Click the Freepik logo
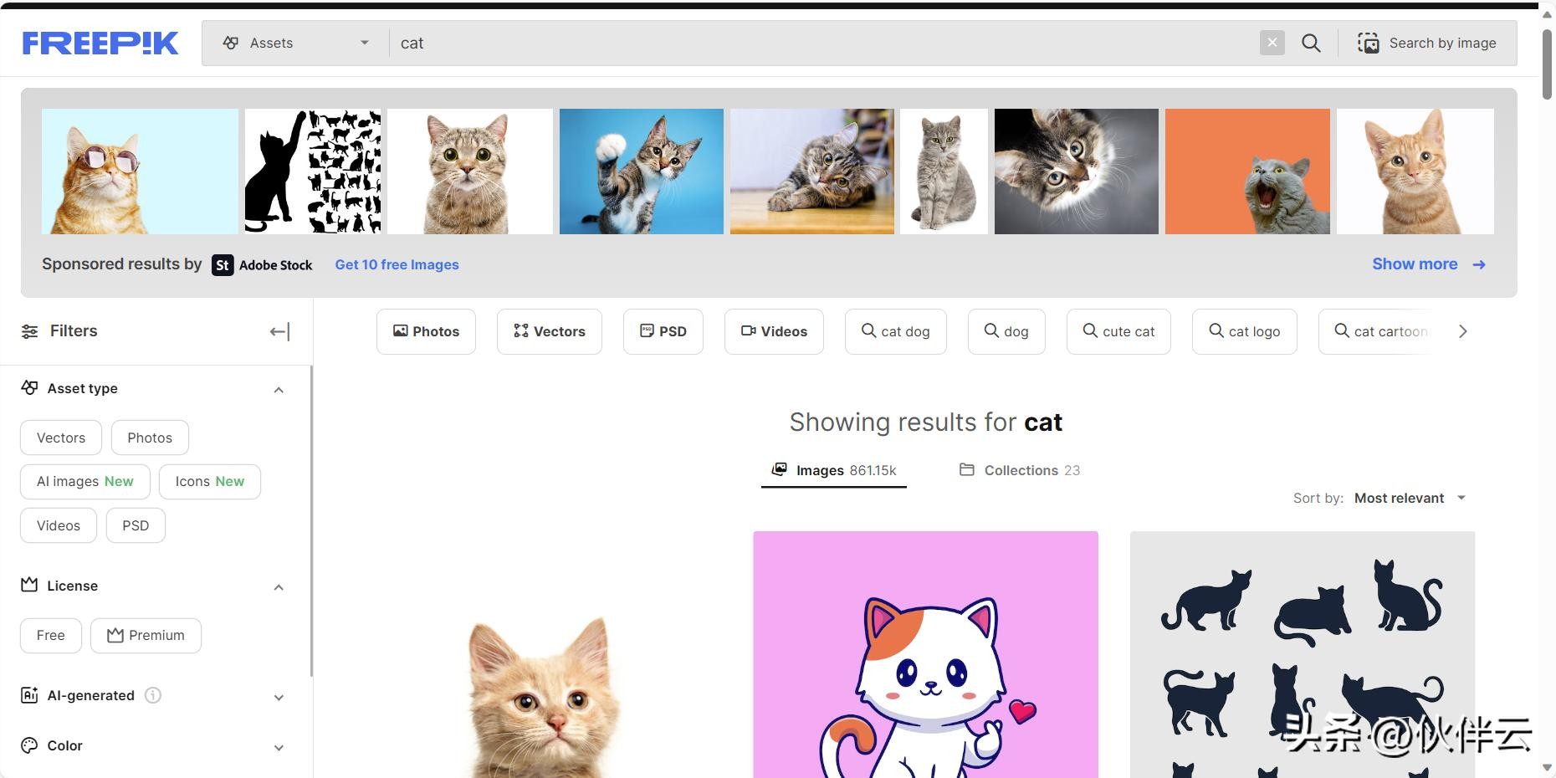This screenshot has width=1556, height=778. click(100, 43)
